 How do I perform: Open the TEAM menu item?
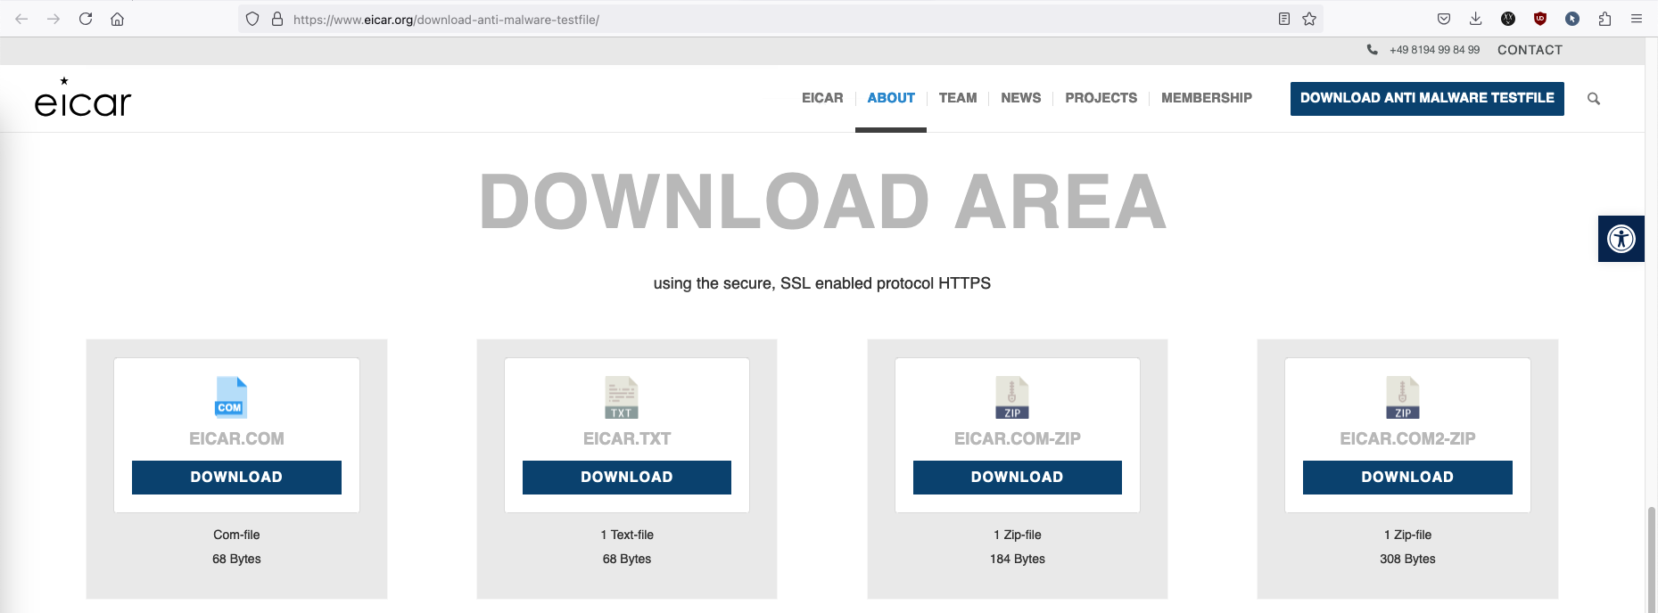(958, 98)
